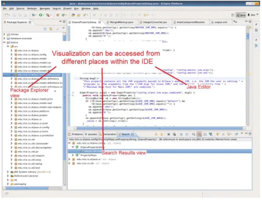Click the Open Task folder toolbar icon

(x=79, y=15)
